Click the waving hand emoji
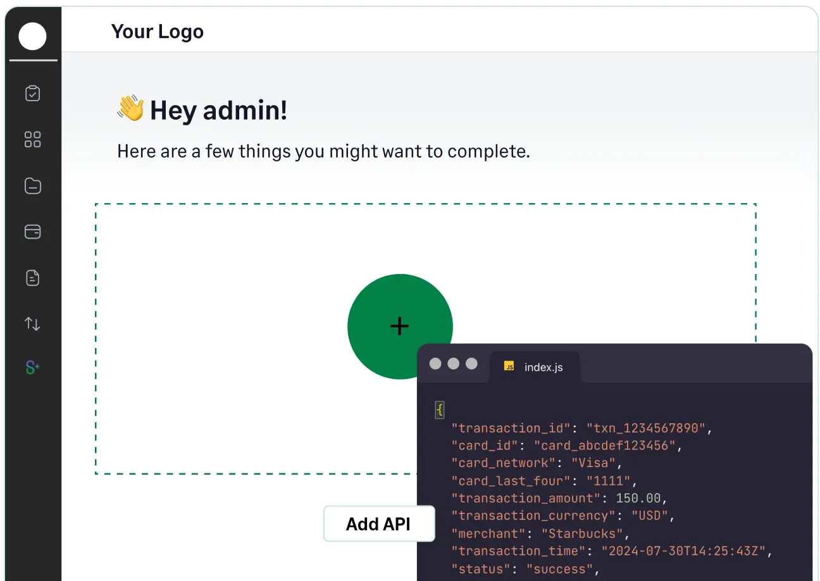 [130, 109]
